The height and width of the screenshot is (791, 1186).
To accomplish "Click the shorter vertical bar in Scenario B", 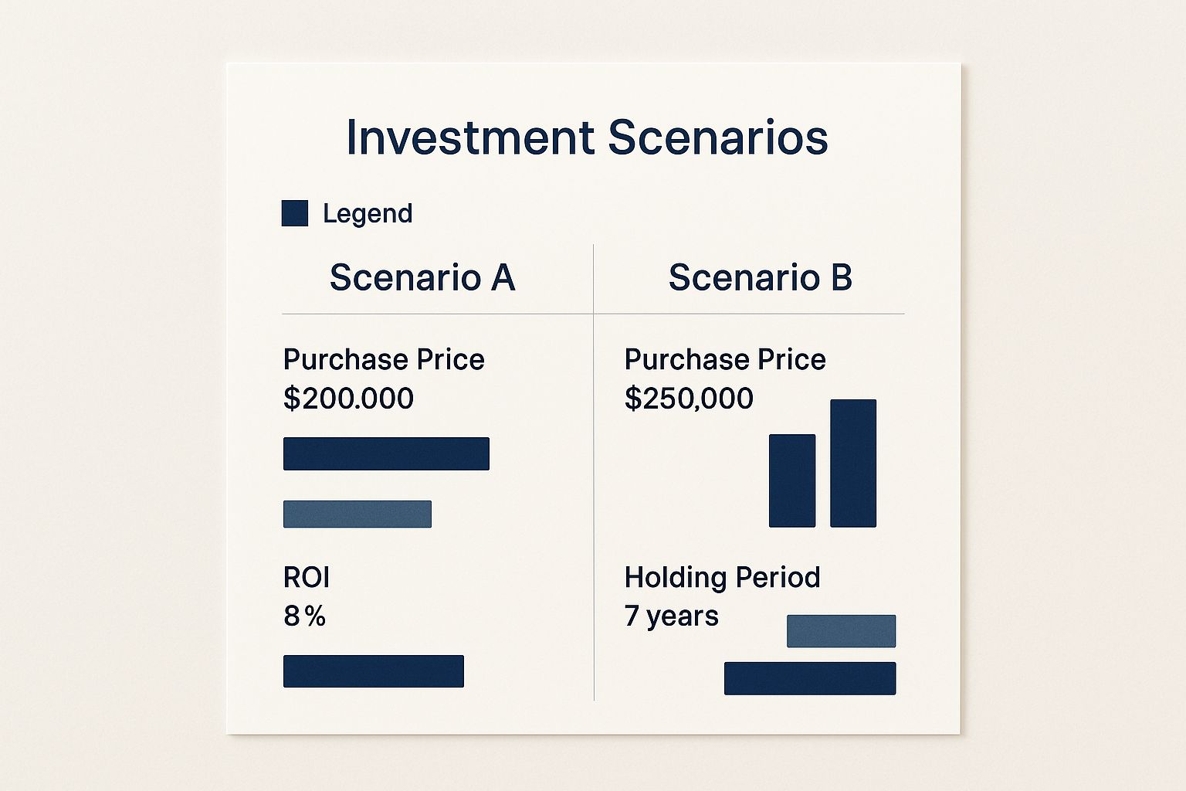I will (792, 480).
